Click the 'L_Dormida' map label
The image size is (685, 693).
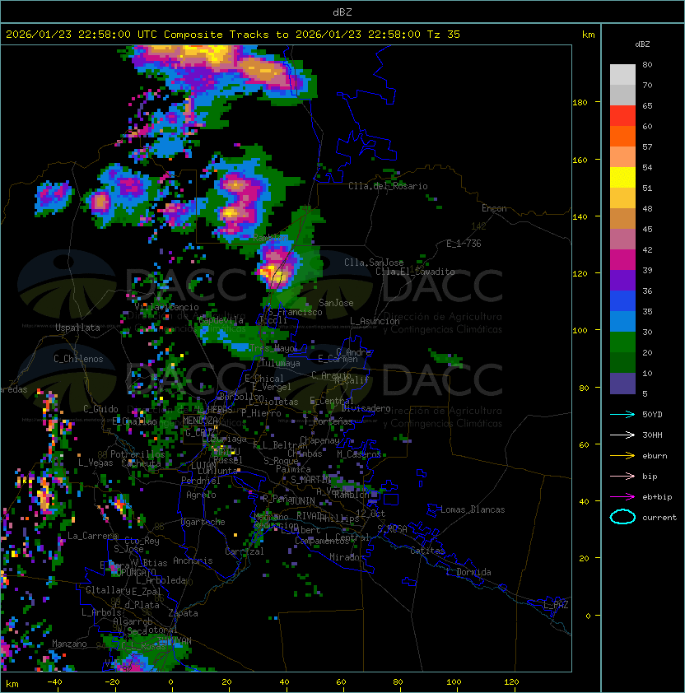[x=468, y=572]
